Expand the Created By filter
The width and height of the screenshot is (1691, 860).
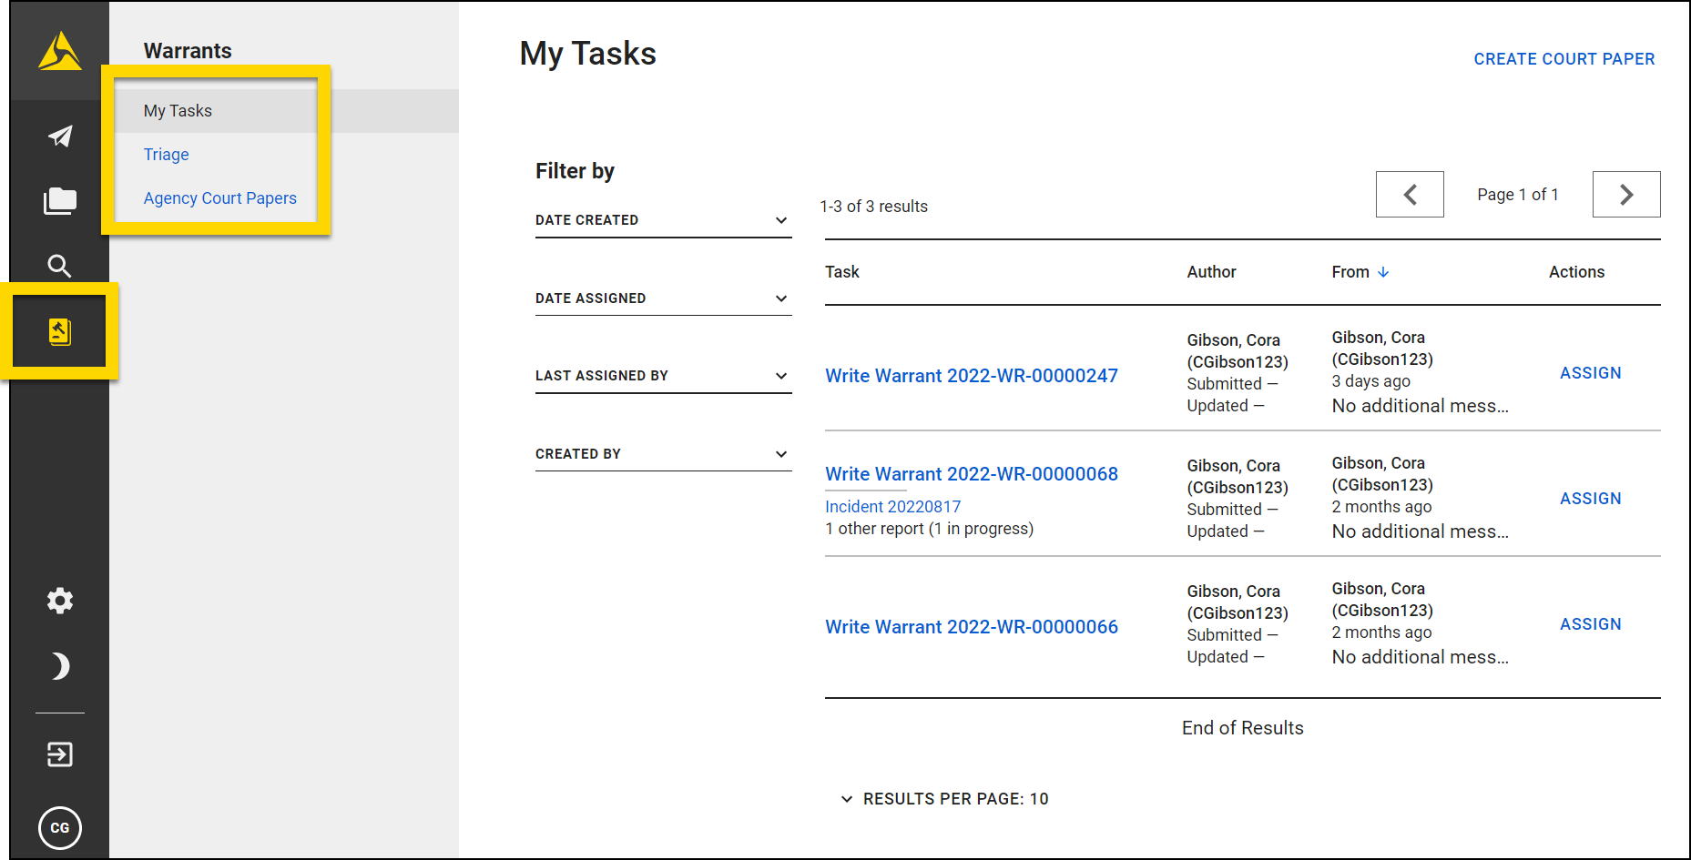(x=662, y=454)
